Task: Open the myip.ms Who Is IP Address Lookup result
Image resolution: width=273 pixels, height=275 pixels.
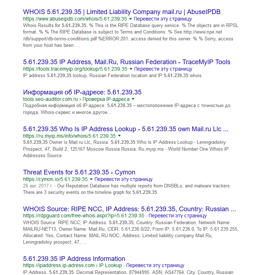Action: [x=126, y=129]
